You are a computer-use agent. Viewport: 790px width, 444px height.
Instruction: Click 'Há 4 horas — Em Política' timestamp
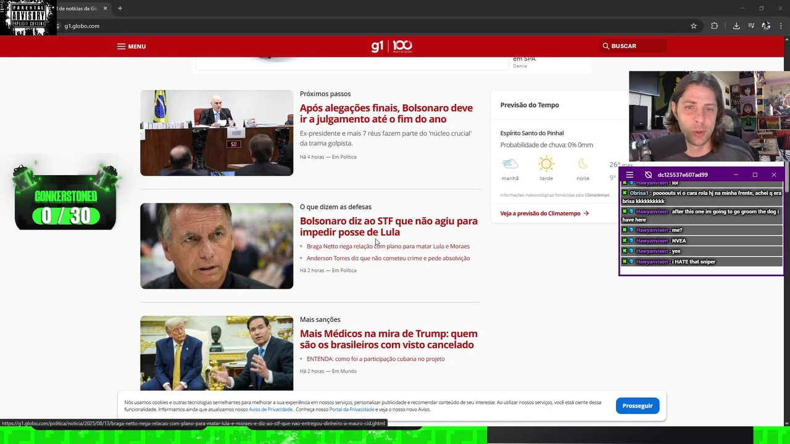pyautogui.click(x=328, y=157)
